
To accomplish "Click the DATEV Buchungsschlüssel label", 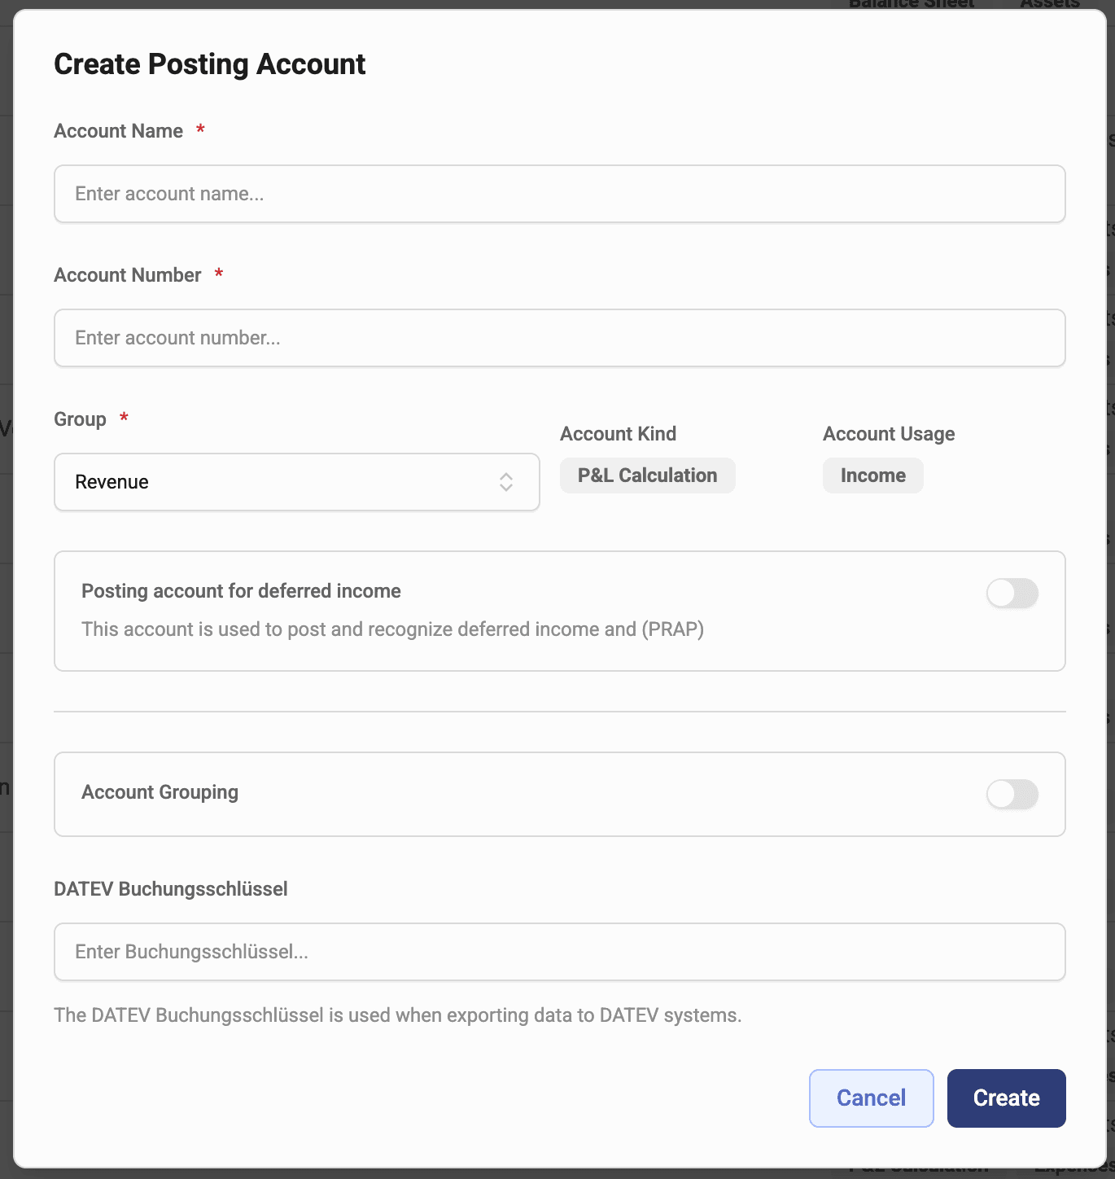I will [171, 889].
